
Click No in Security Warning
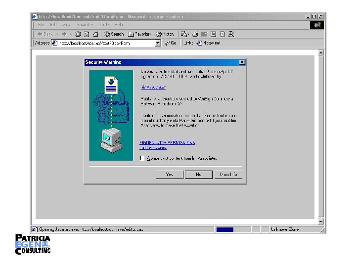coord(199,175)
